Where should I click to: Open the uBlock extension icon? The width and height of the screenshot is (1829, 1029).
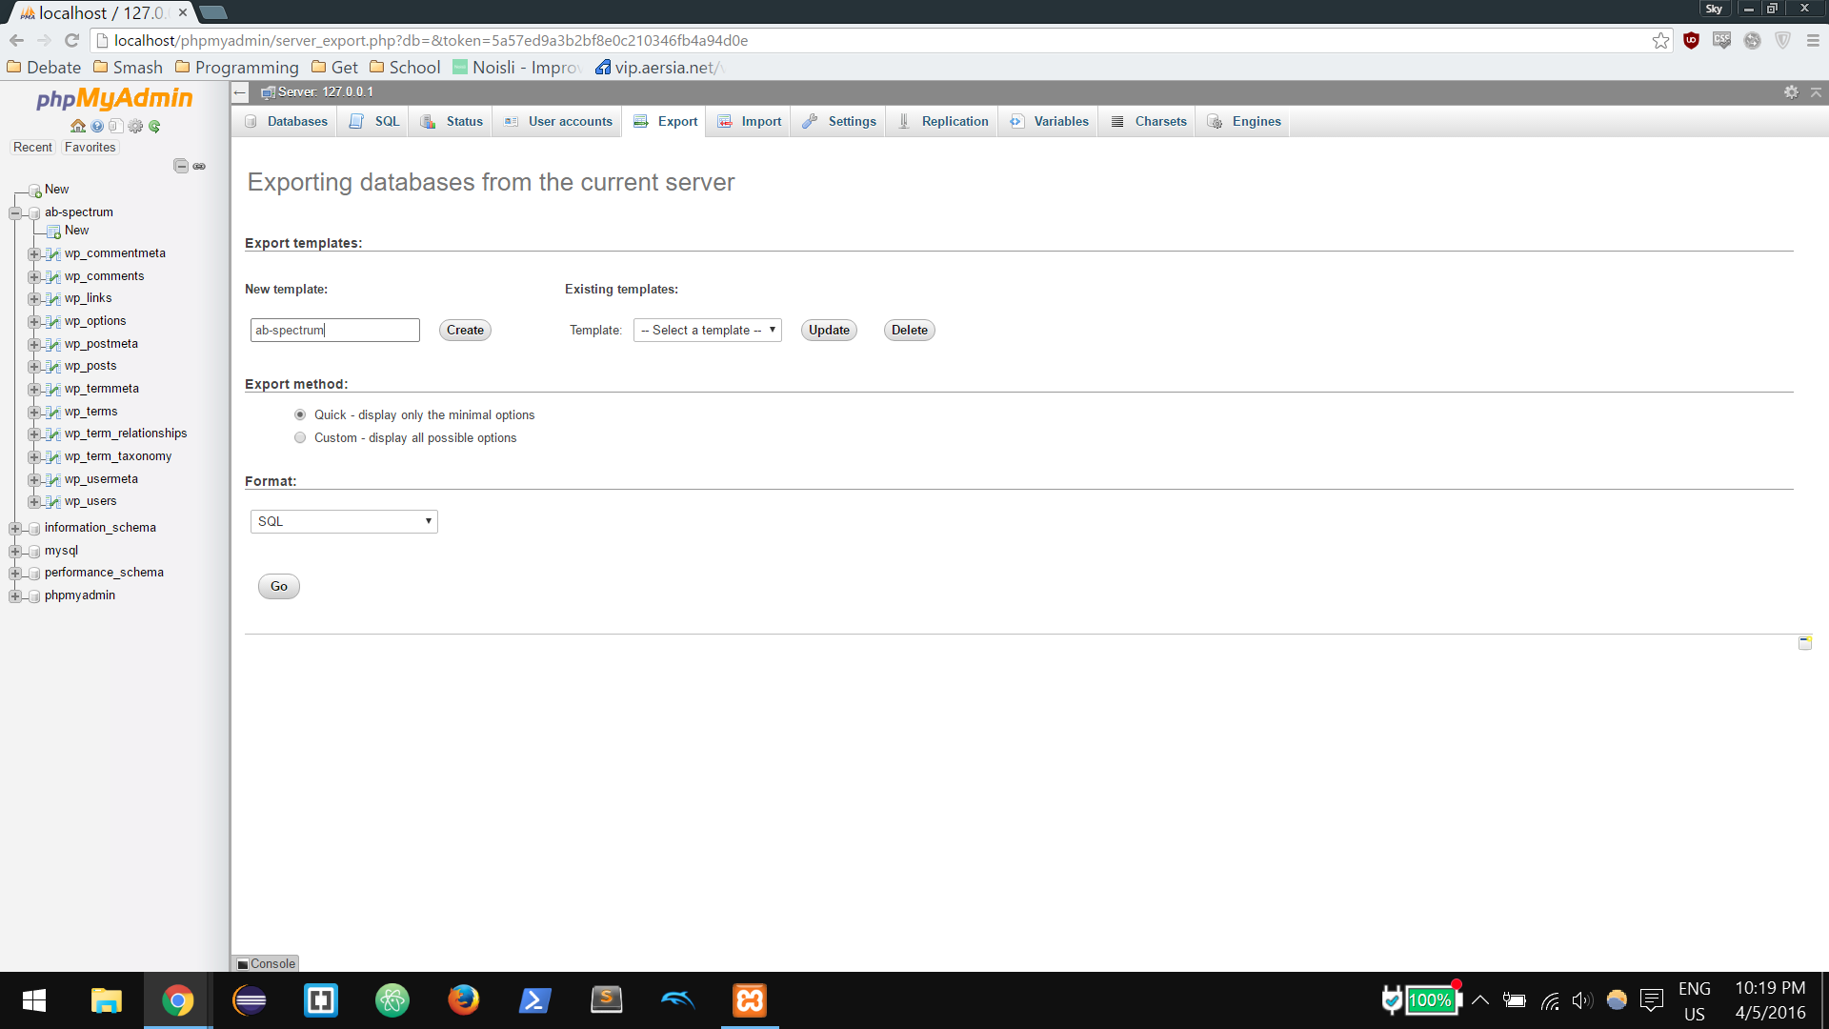tap(1691, 40)
